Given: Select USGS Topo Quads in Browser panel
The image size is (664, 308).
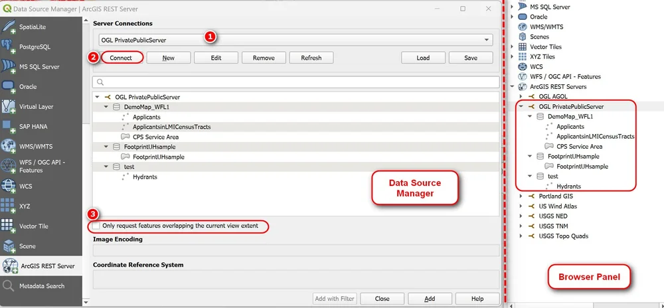Looking at the screenshot, I should click(x=563, y=236).
